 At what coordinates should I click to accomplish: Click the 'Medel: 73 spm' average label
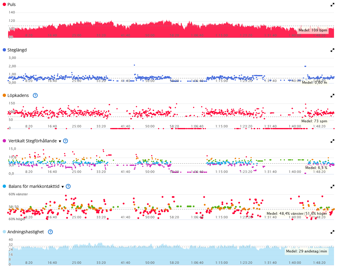pos(314,121)
